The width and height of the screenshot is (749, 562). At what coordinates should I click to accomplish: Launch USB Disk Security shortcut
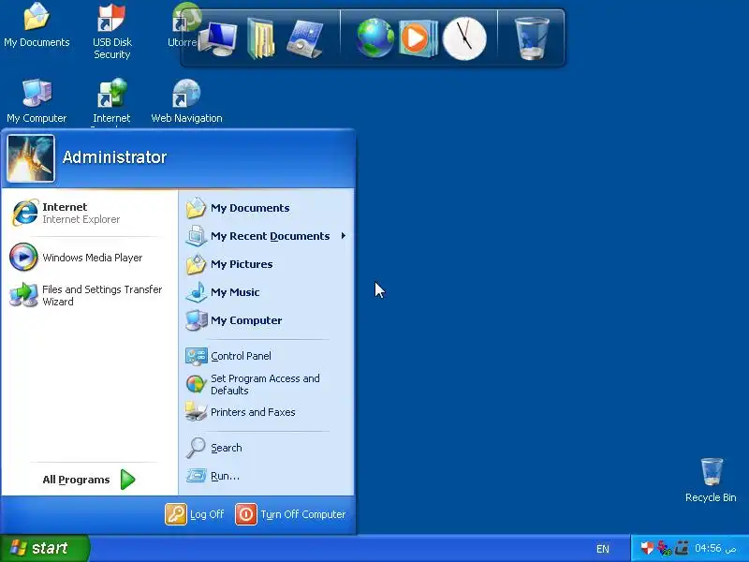[111, 31]
